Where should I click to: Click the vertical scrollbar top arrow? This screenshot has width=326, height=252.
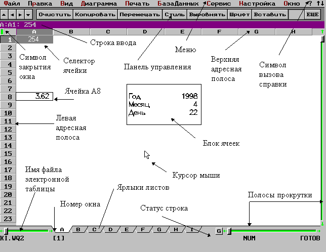[322, 31]
